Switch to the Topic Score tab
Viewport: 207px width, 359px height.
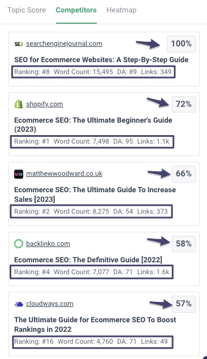tap(27, 10)
